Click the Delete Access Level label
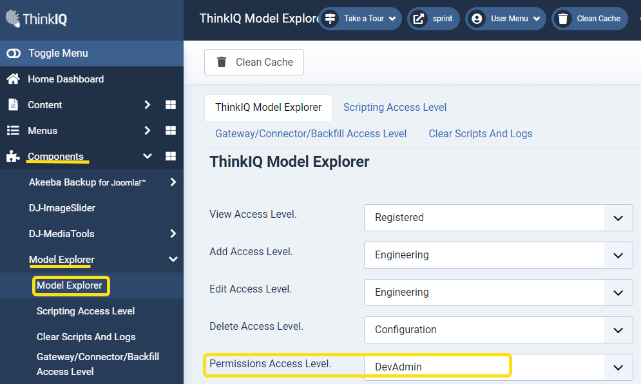Image resolution: width=641 pixels, height=384 pixels. click(x=256, y=326)
